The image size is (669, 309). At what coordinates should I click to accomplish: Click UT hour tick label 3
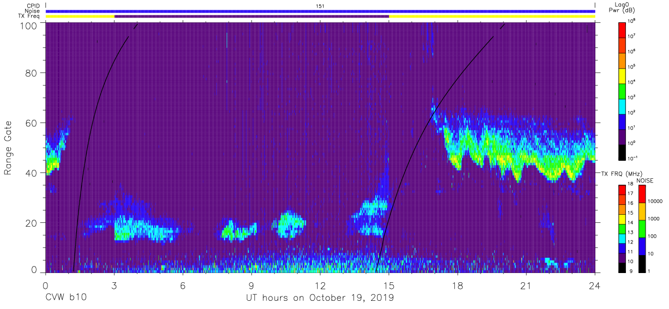(x=114, y=285)
